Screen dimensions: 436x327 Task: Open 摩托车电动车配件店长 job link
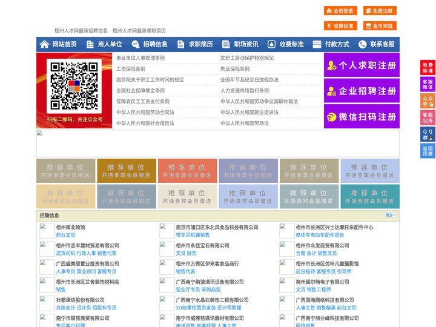[x=320, y=235]
